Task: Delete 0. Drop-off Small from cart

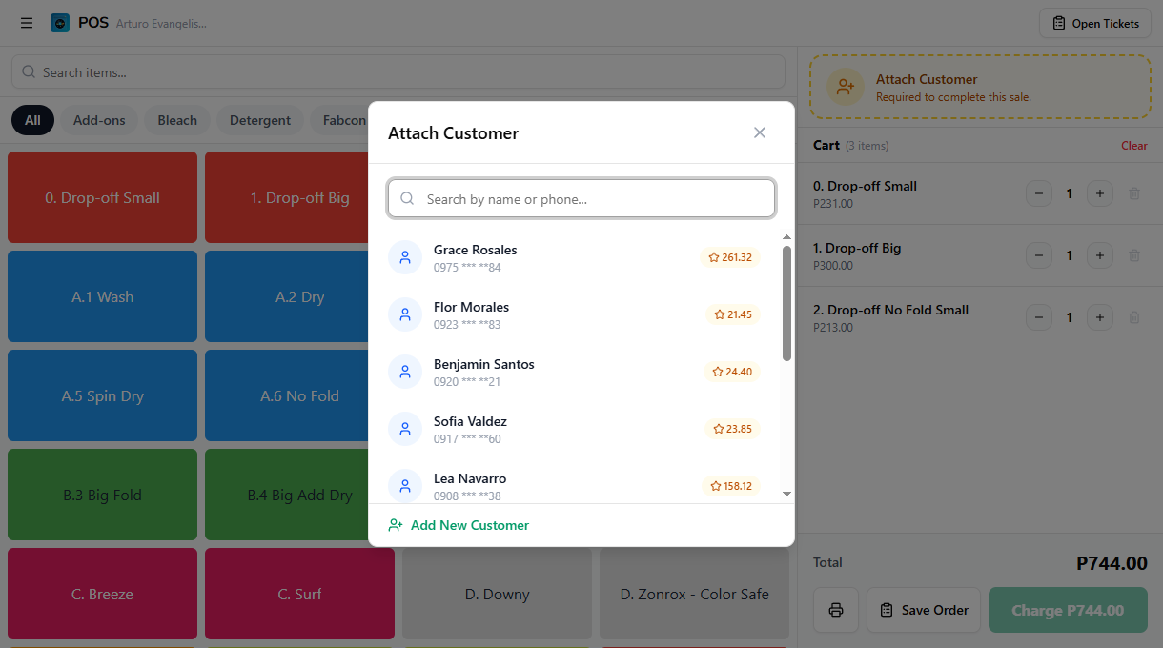Action: coord(1134,193)
